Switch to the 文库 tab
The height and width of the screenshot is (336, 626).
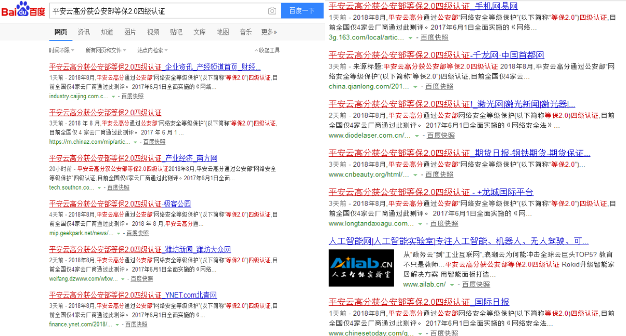coord(200,32)
